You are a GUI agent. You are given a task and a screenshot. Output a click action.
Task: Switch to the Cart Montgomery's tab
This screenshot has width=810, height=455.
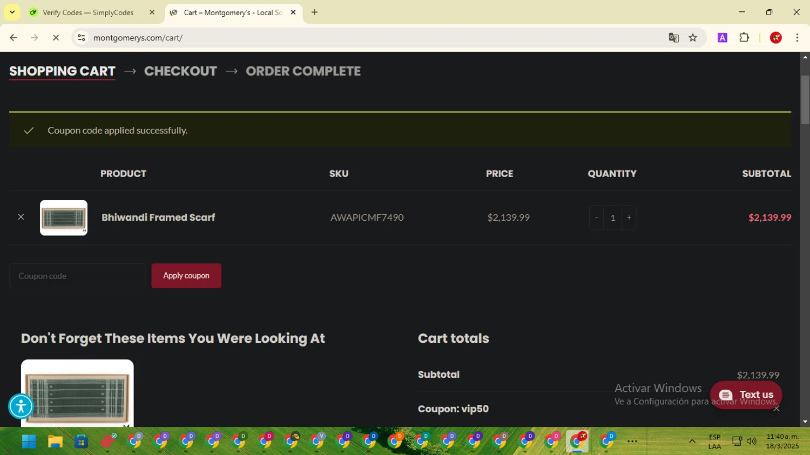233,12
